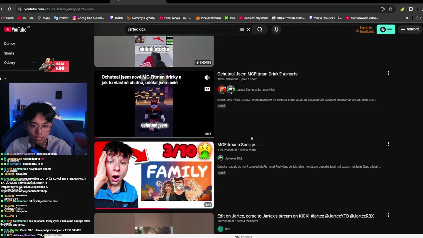
Task: Open the Preložiť bookmark
Action: (x=61, y=18)
